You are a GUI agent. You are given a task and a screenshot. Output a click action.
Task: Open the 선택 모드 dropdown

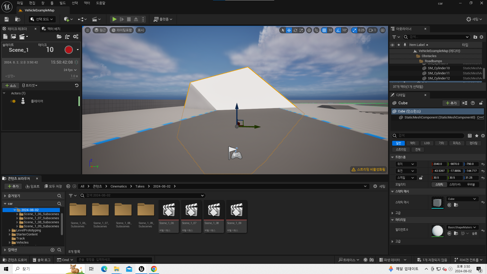coord(42,19)
